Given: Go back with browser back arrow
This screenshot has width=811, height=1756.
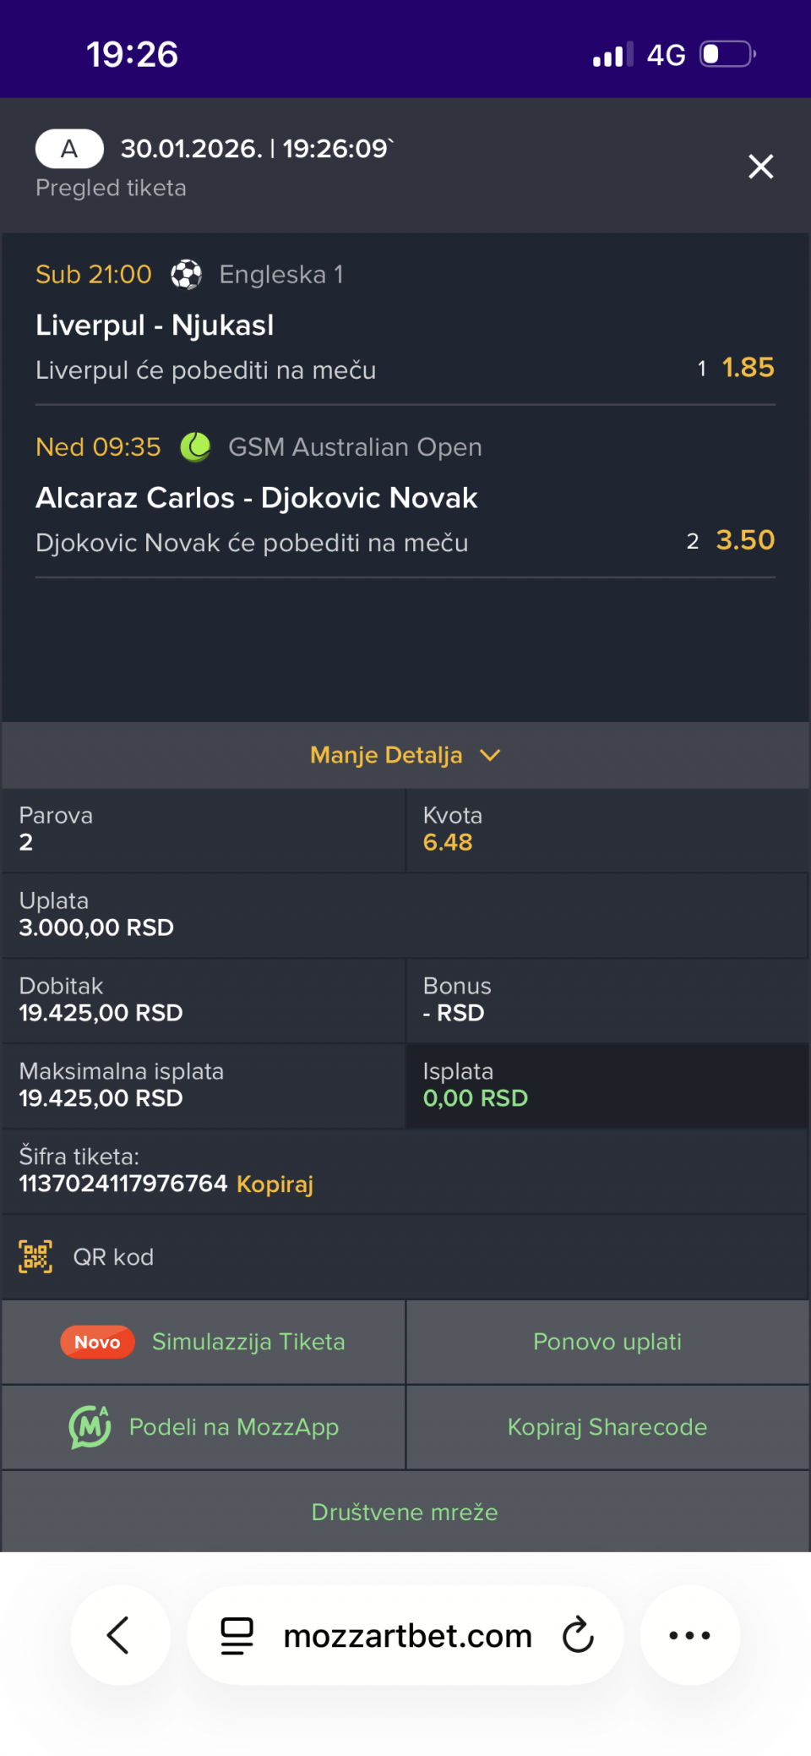Looking at the screenshot, I should pyautogui.click(x=119, y=1635).
